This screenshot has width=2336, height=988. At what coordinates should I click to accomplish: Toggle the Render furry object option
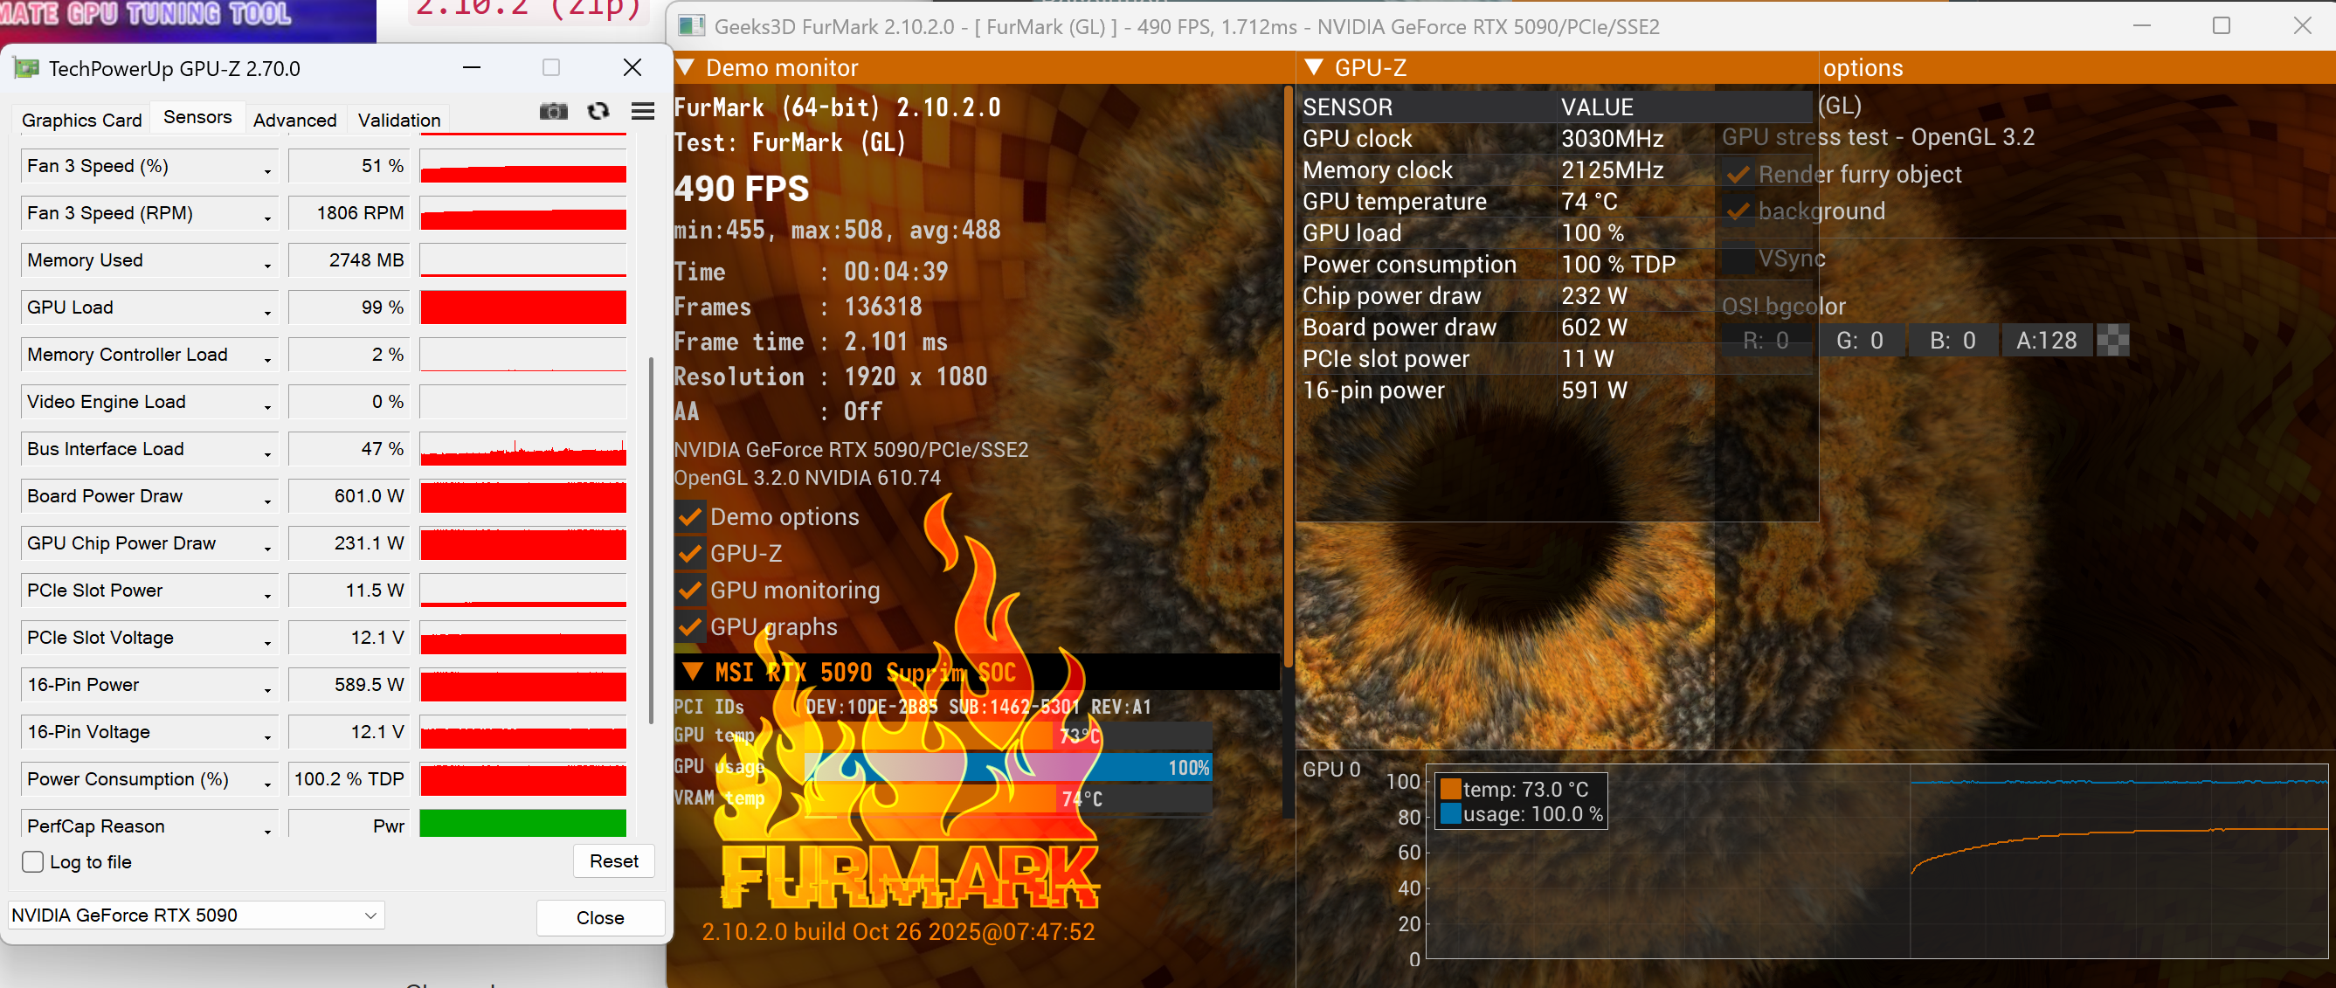(x=1738, y=174)
